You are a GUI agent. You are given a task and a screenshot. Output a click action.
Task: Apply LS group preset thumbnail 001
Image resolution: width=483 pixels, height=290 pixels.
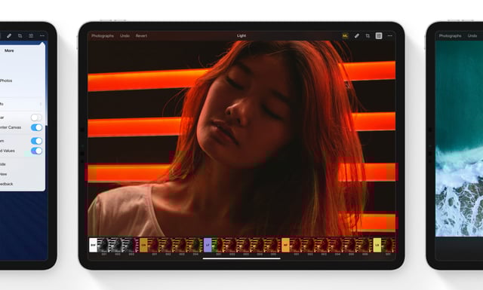(388, 245)
